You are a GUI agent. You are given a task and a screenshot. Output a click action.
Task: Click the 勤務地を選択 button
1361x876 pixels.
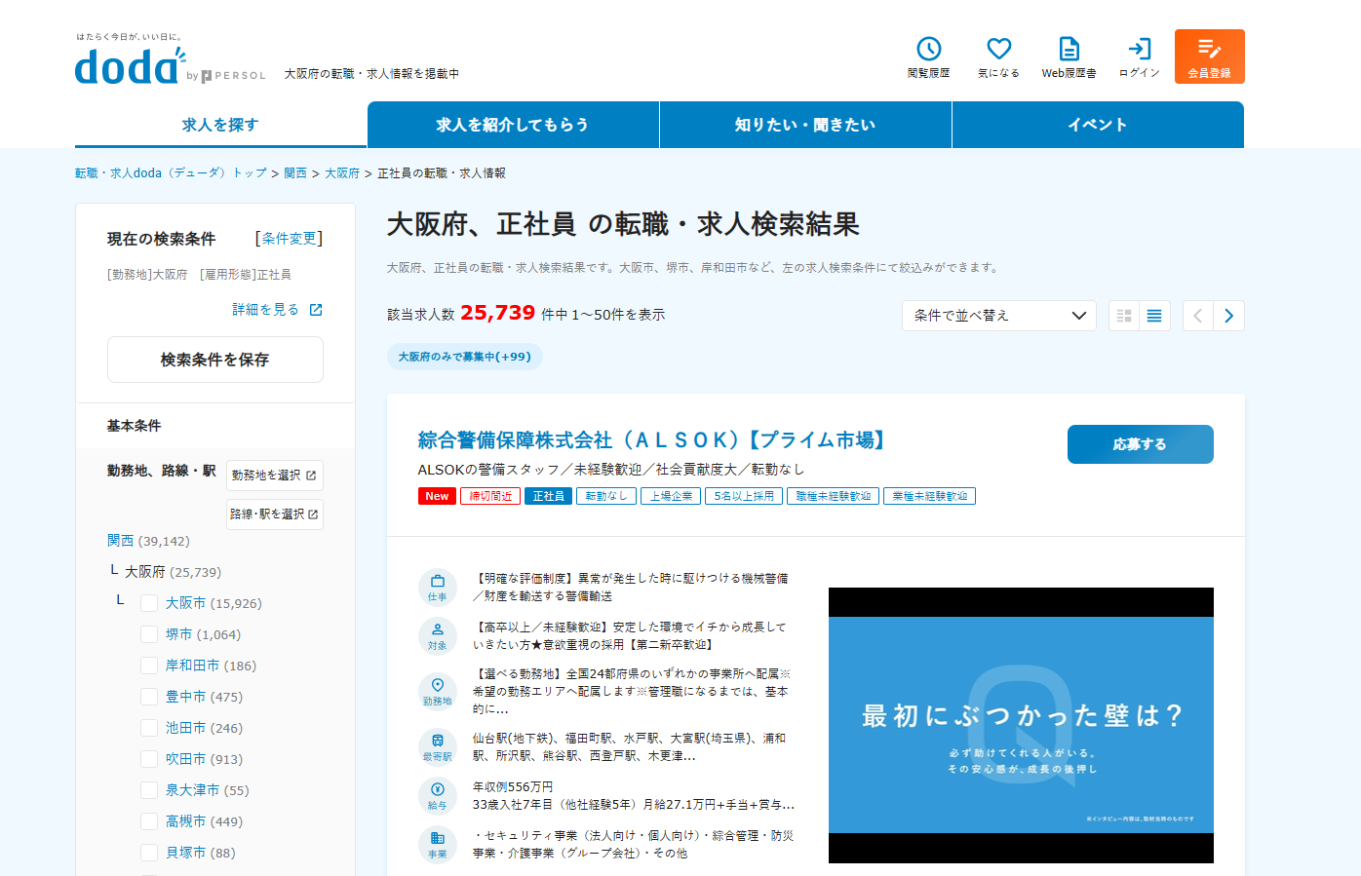pyautogui.click(x=275, y=476)
